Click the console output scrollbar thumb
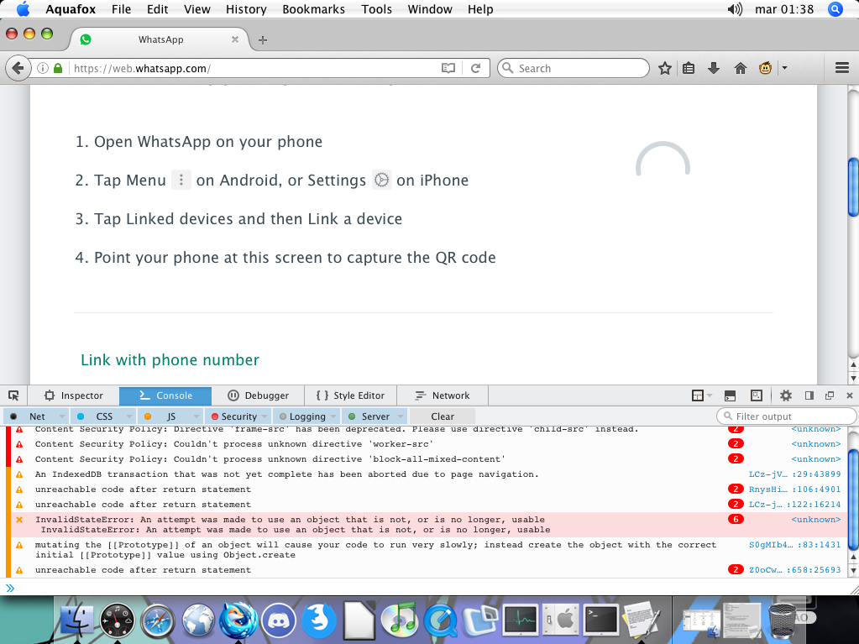859x644 pixels. point(853,499)
